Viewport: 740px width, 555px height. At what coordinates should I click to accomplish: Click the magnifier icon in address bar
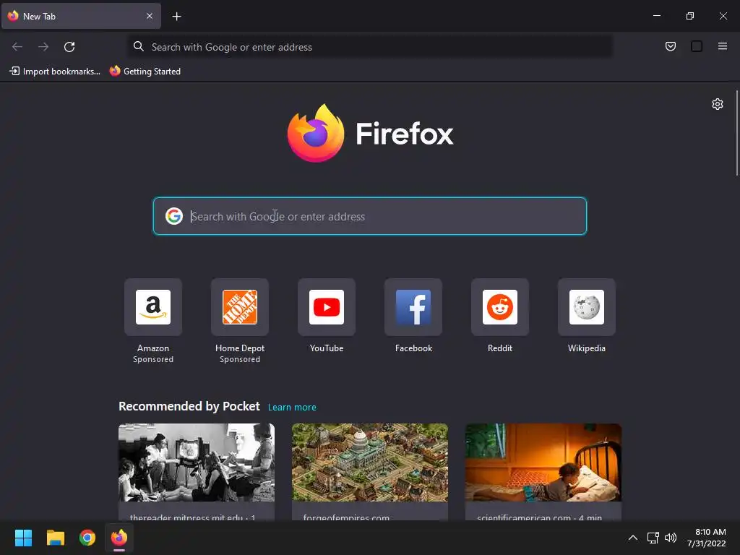[138, 46]
